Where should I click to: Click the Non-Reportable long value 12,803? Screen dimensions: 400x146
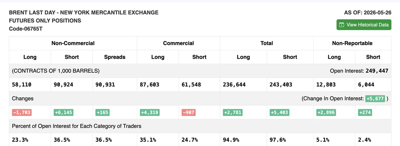pos(326,85)
